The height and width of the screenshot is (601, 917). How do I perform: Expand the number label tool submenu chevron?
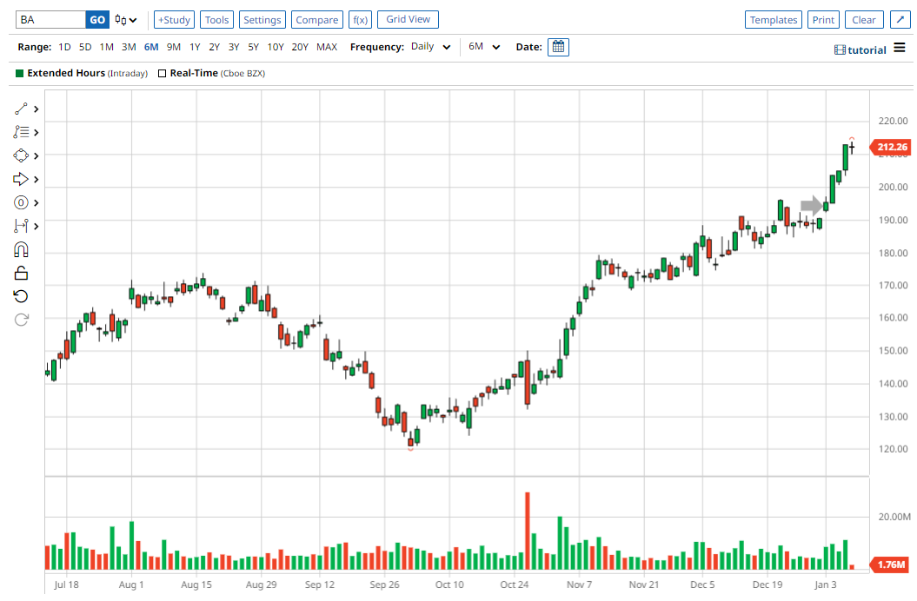(x=37, y=203)
